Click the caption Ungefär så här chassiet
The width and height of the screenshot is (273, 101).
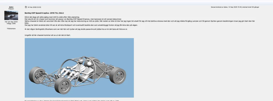(x=47, y=35)
